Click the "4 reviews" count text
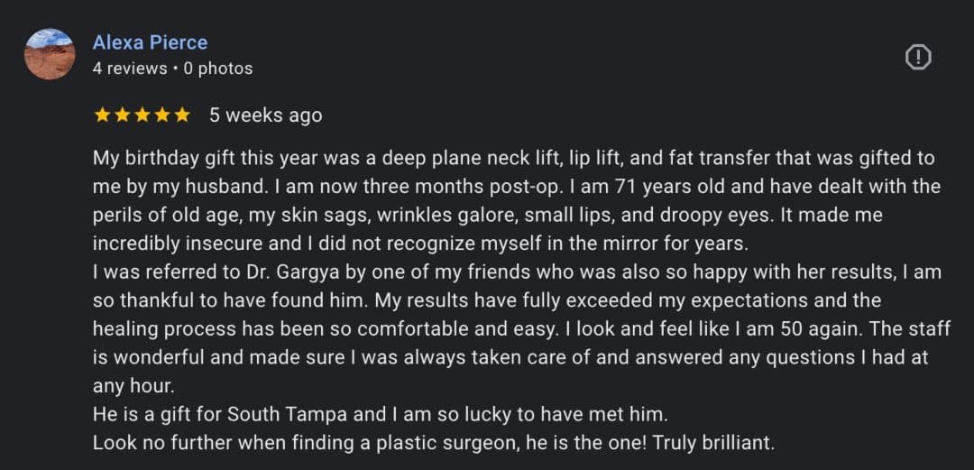This screenshot has width=974, height=470. pos(129,69)
